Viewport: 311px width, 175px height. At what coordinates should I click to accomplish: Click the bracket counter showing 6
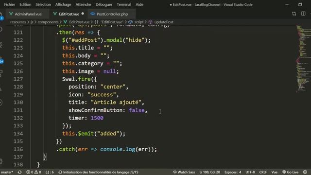point(50,172)
